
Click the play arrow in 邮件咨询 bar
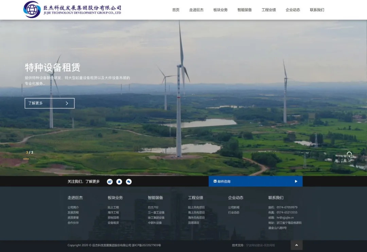(x=296, y=181)
